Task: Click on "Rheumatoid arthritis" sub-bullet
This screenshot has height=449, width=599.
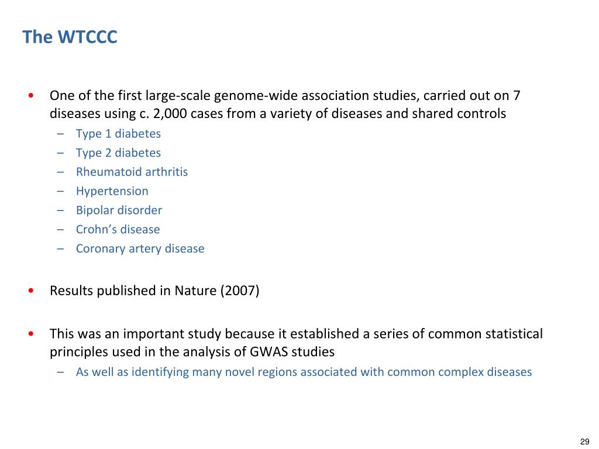Action: [x=132, y=172]
